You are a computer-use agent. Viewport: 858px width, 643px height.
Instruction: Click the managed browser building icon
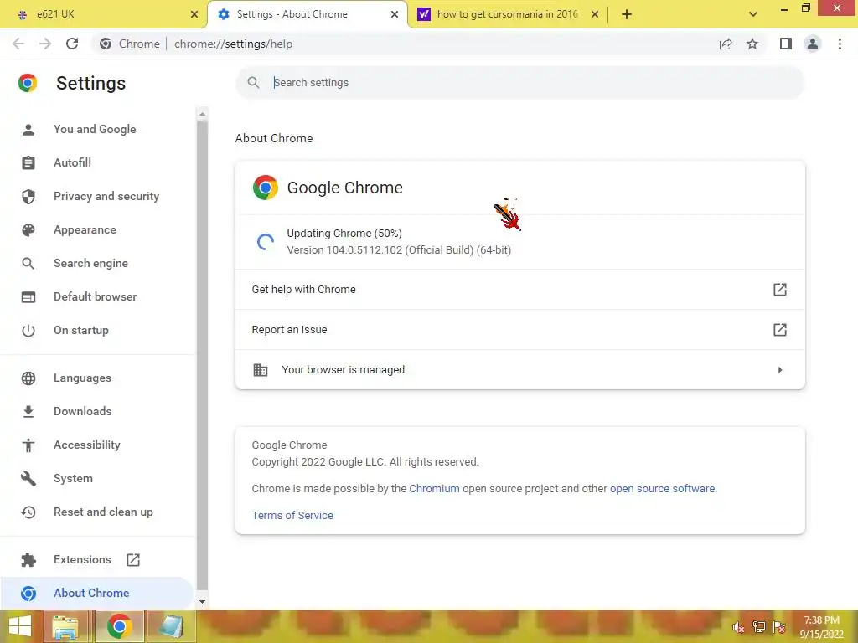(x=261, y=370)
